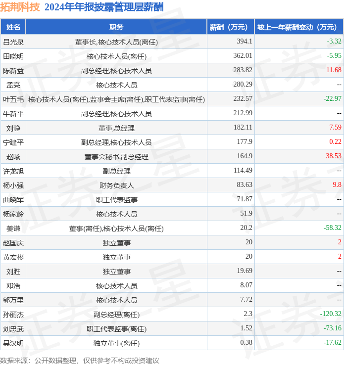This screenshot has height=365, width=344.
Task: Click the 薪酬（万元） column header
Action: pos(231,27)
